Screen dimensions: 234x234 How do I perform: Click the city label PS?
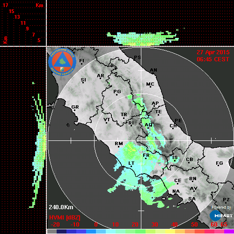coord(138,58)
